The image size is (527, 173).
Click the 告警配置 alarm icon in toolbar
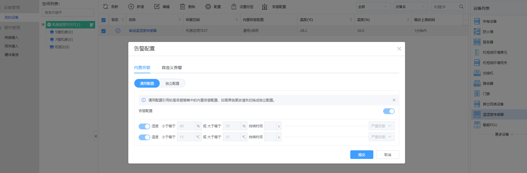pyautogui.click(x=265, y=7)
